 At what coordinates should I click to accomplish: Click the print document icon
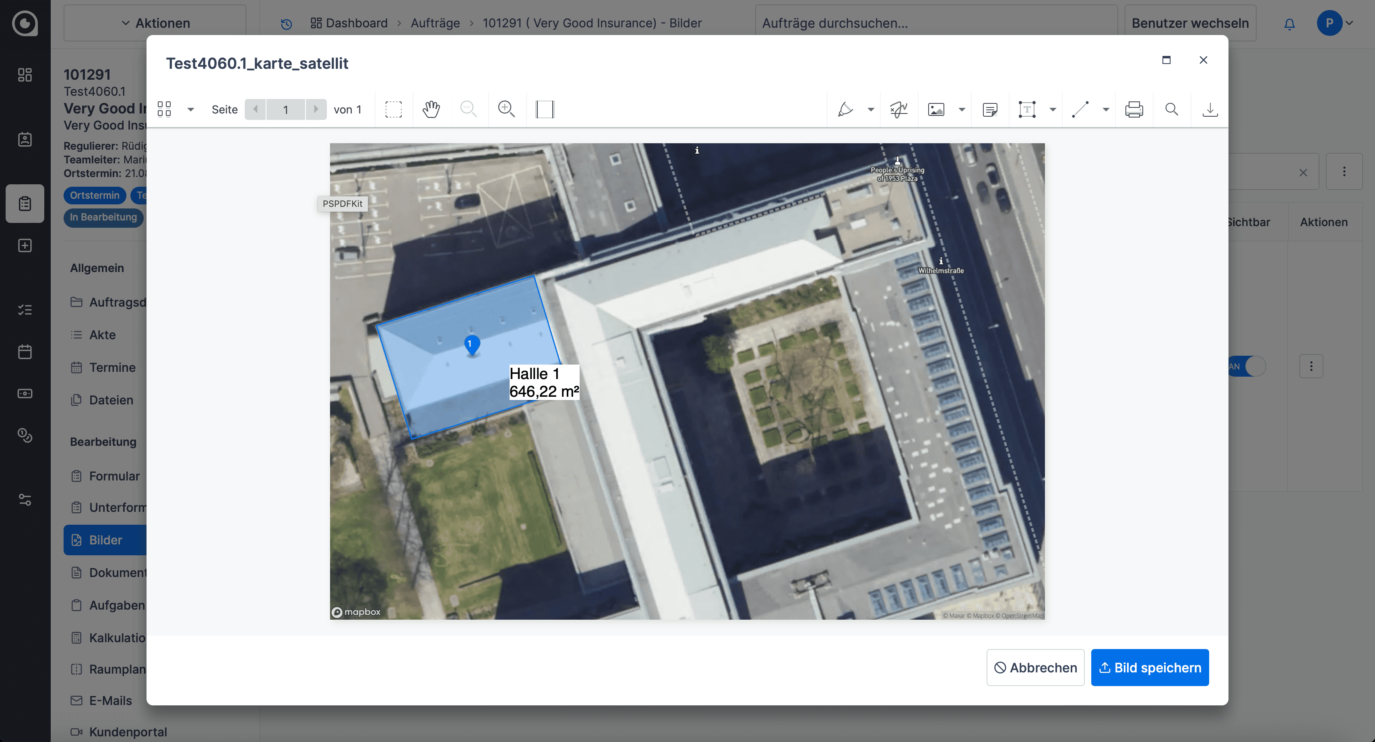point(1134,109)
